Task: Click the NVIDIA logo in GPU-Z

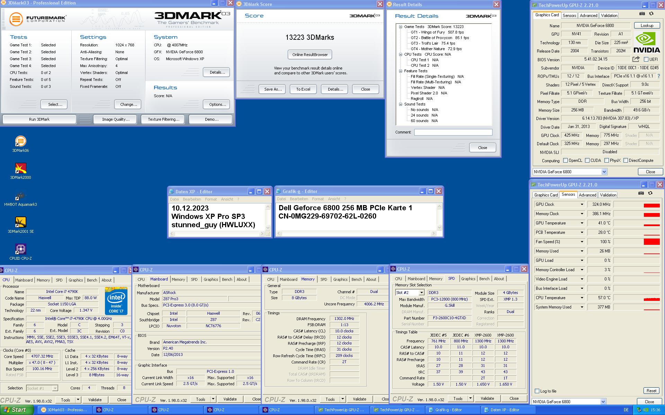Action: point(647,42)
